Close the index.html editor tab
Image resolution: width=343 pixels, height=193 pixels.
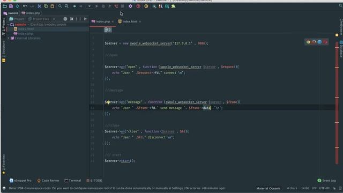pos(140,21)
